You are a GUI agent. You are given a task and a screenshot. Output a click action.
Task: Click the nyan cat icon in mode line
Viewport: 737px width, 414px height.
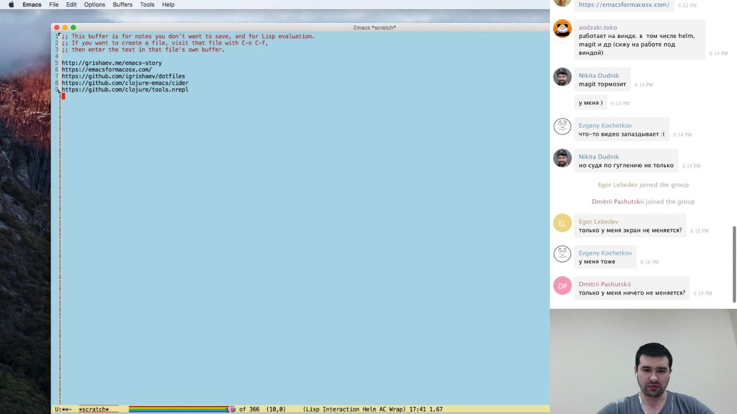tap(231, 409)
